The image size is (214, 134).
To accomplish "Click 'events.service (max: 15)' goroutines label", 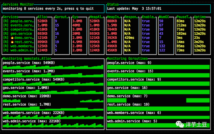I will click(130, 71).
